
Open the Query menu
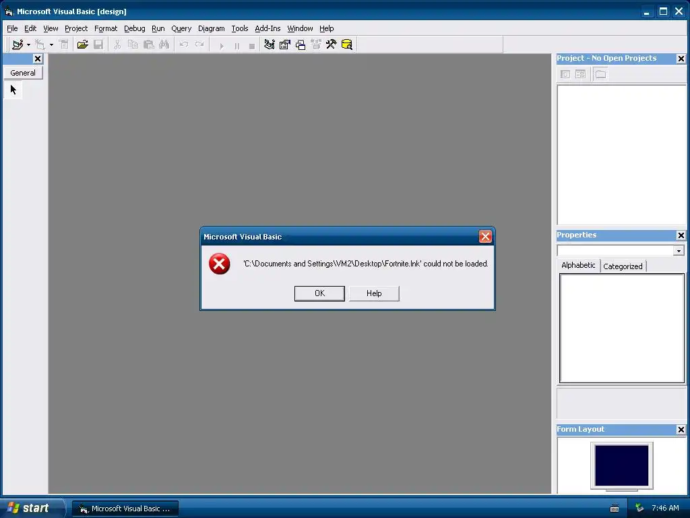coord(181,28)
